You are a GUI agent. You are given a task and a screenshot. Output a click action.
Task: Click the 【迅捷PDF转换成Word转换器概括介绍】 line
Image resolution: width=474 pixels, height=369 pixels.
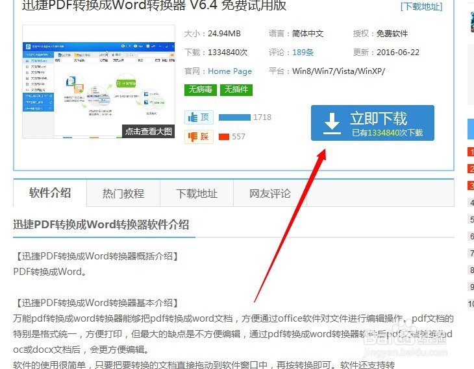click(96, 256)
